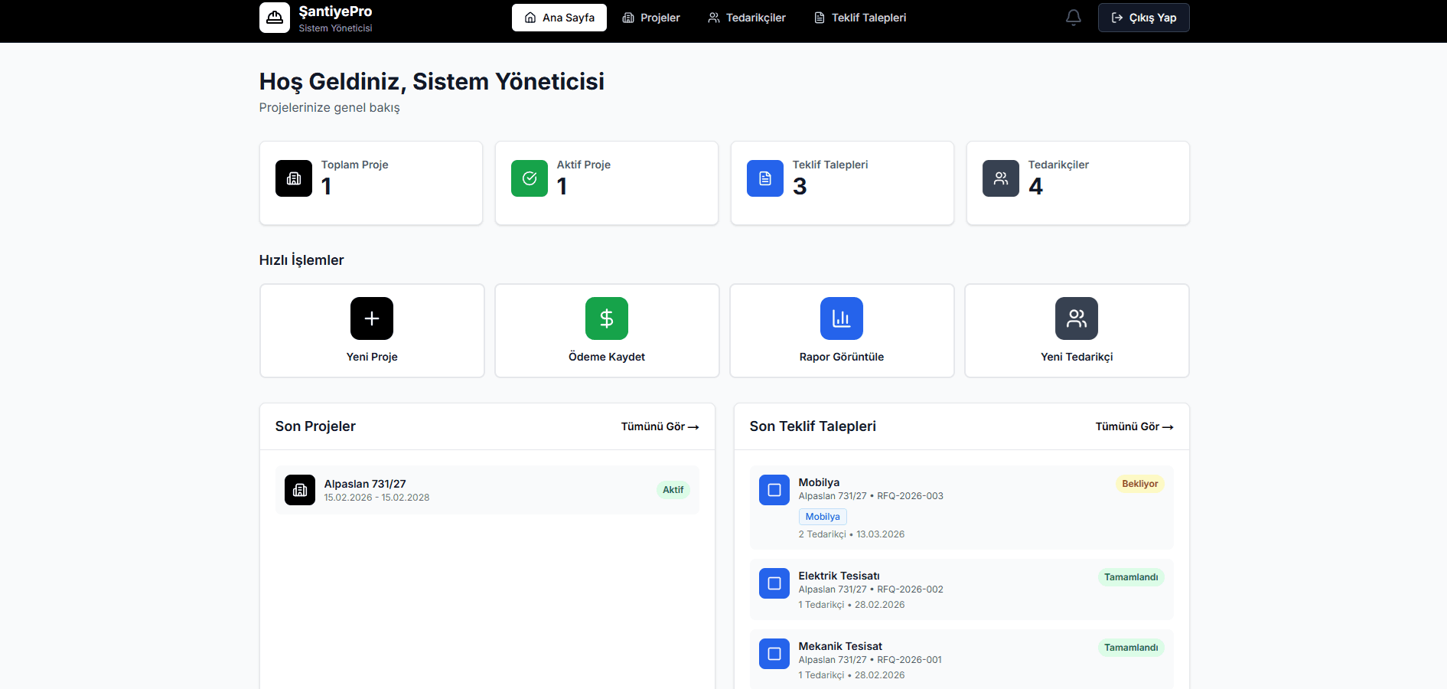Viewport: 1447px width, 689px height.
Task: Click the building icon beside Alpaslan 731/27
Action: (300, 490)
